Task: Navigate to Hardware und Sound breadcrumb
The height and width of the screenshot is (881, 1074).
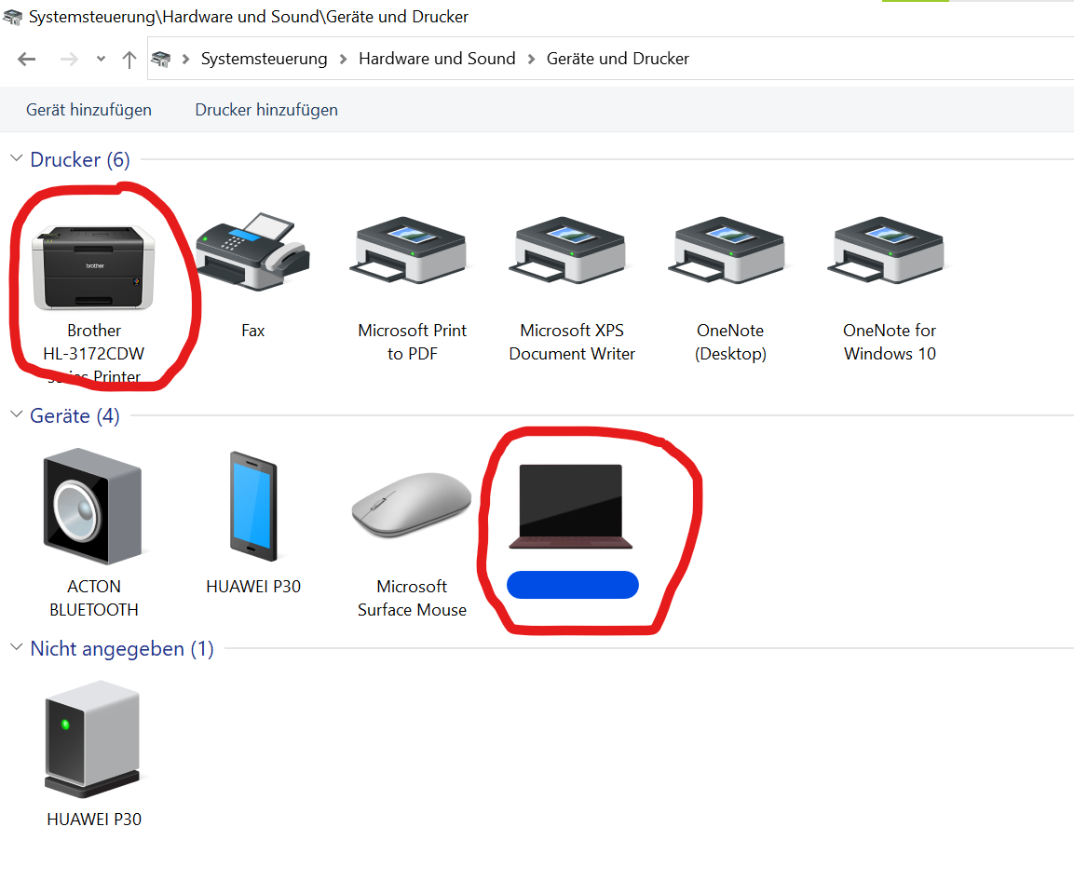Action: (437, 59)
